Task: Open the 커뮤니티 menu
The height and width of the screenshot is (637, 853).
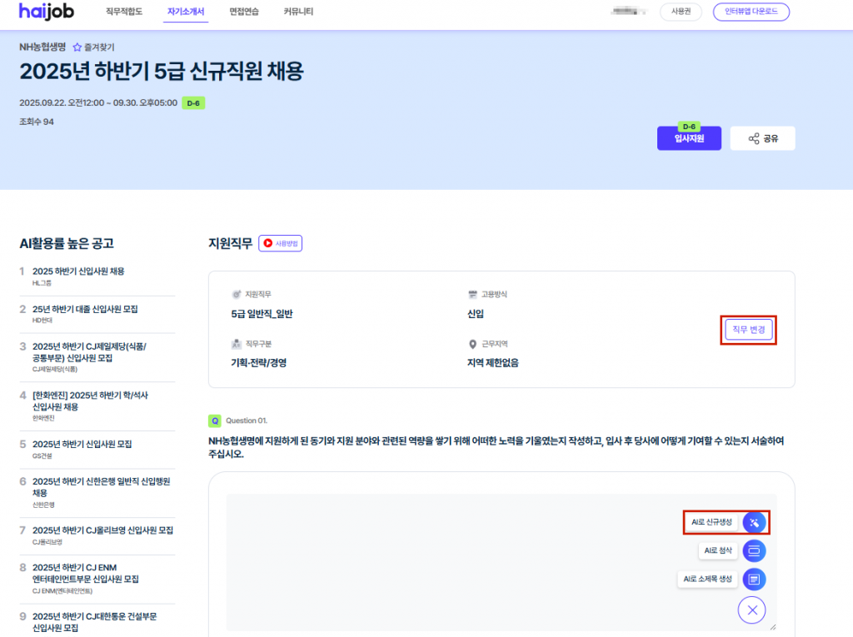Action: [298, 12]
